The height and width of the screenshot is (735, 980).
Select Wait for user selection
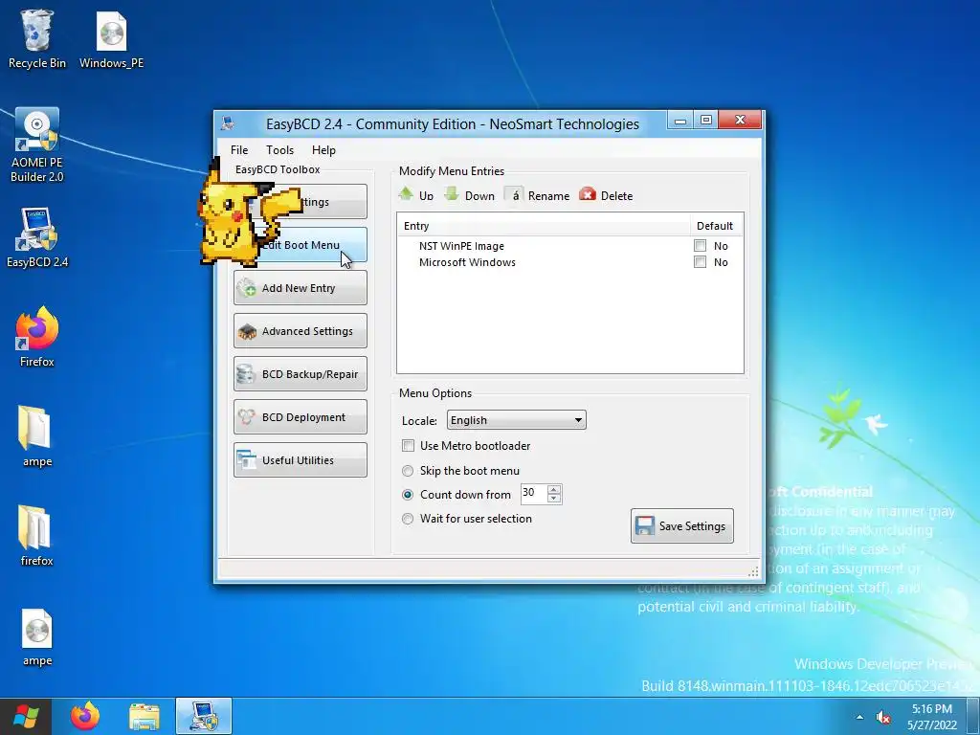408,518
